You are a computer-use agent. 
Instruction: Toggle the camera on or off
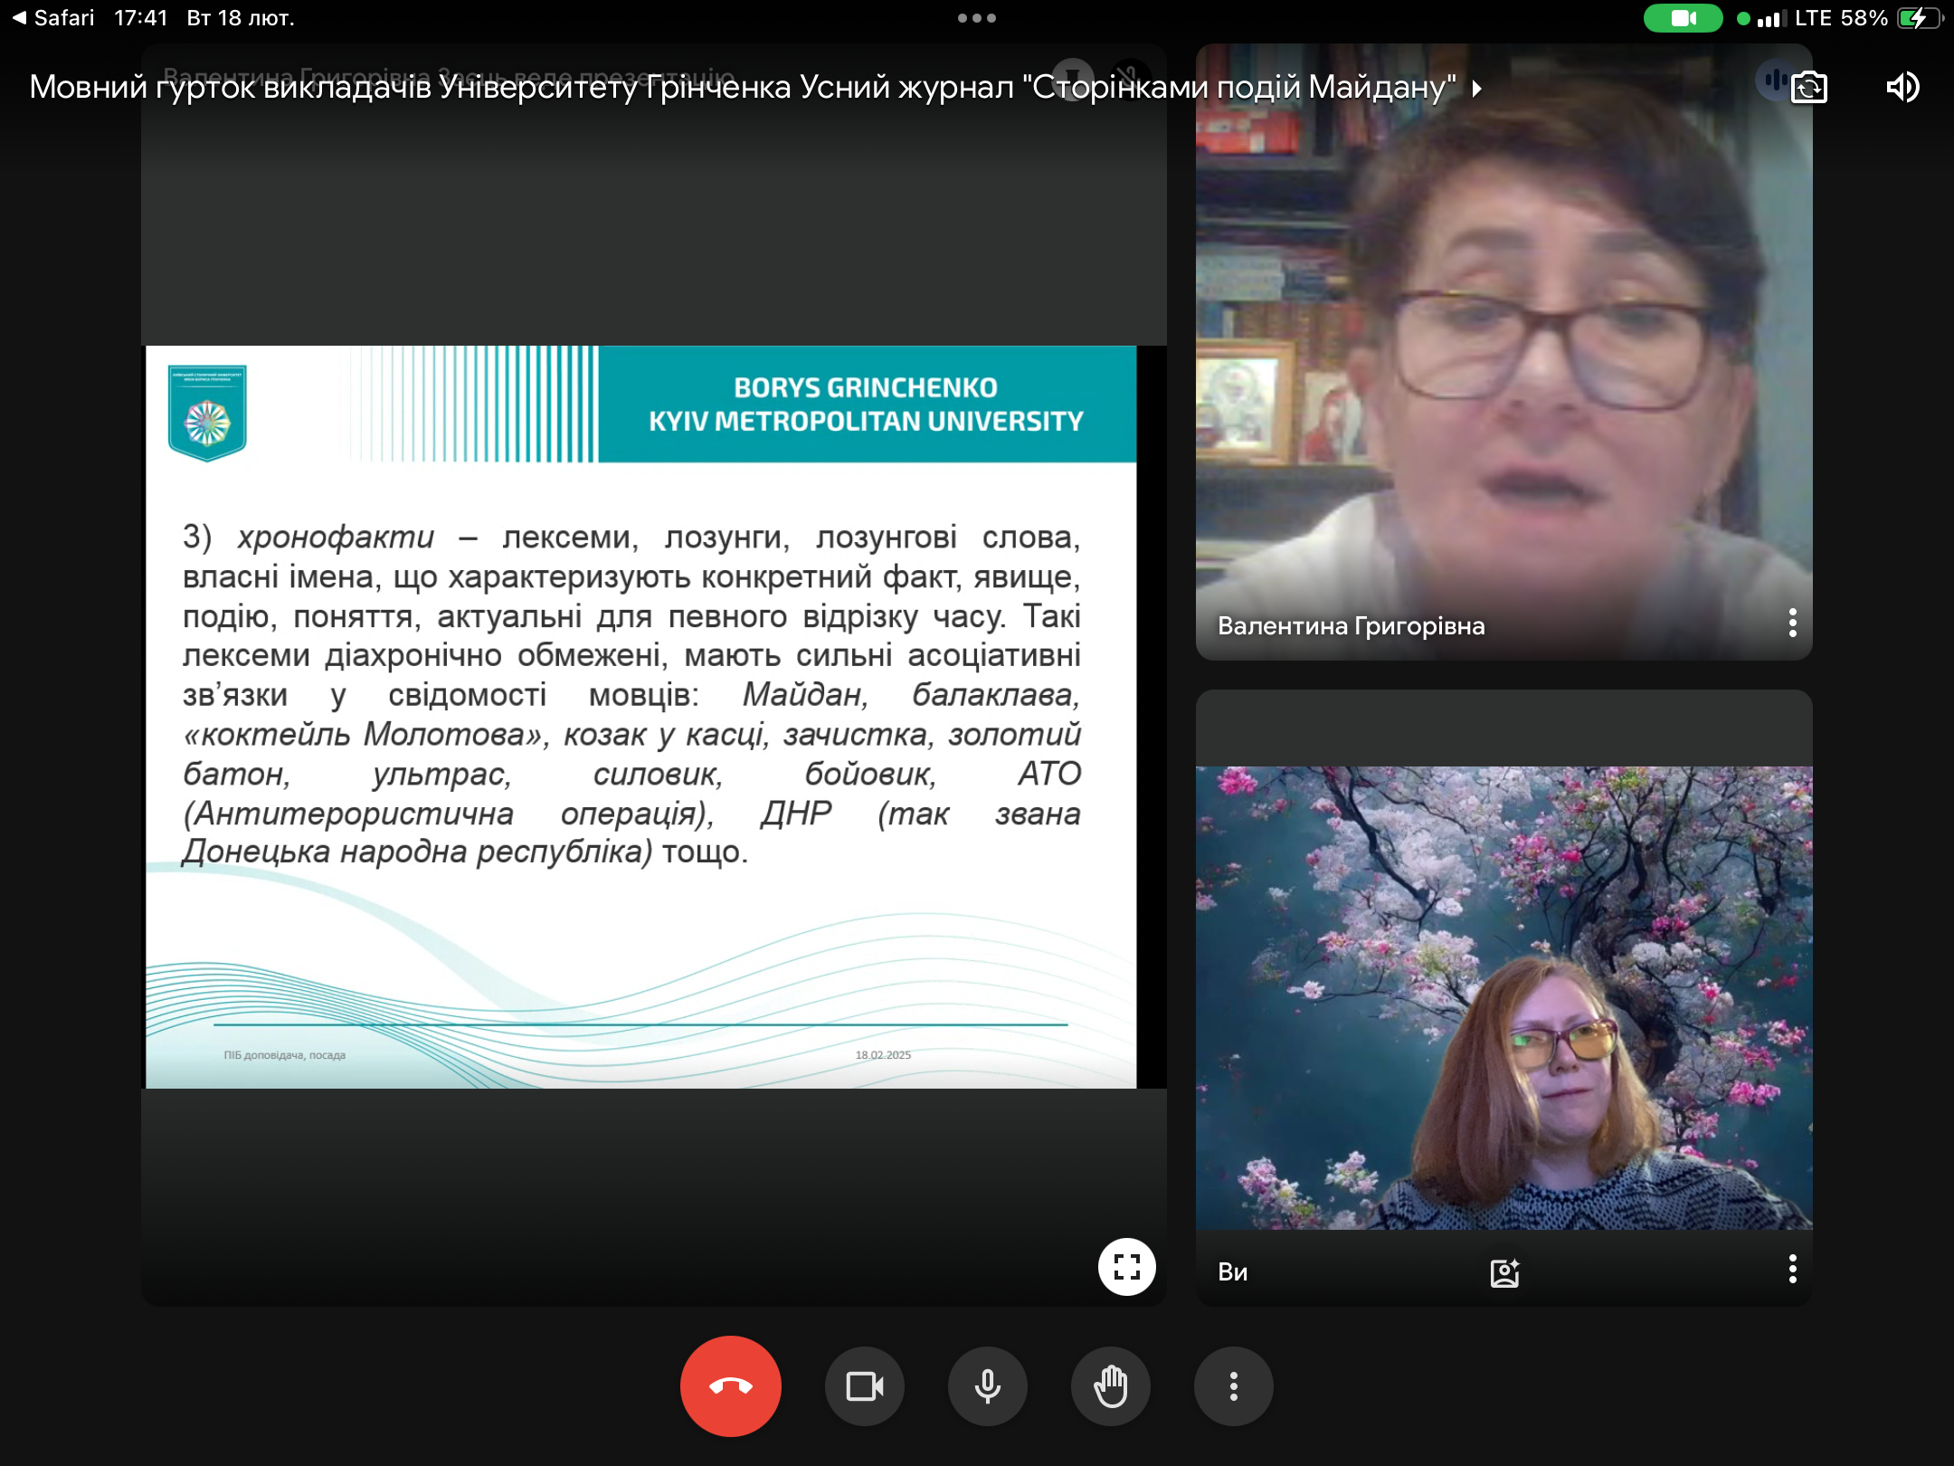pyautogui.click(x=864, y=1386)
